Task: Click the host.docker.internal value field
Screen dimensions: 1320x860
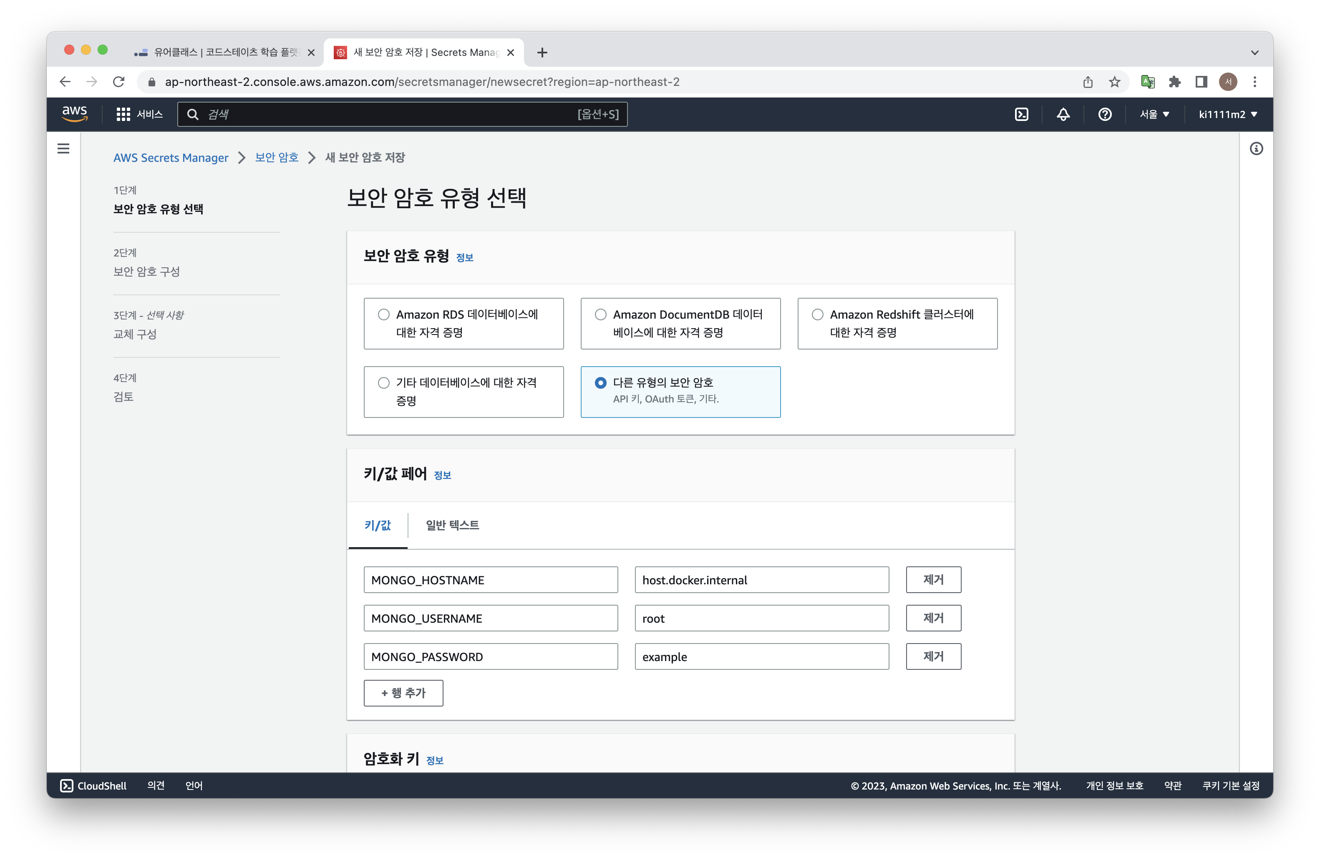Action: [x=762, y=580]
